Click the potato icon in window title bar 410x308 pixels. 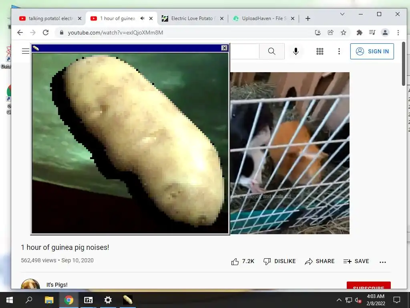(36, 48)
